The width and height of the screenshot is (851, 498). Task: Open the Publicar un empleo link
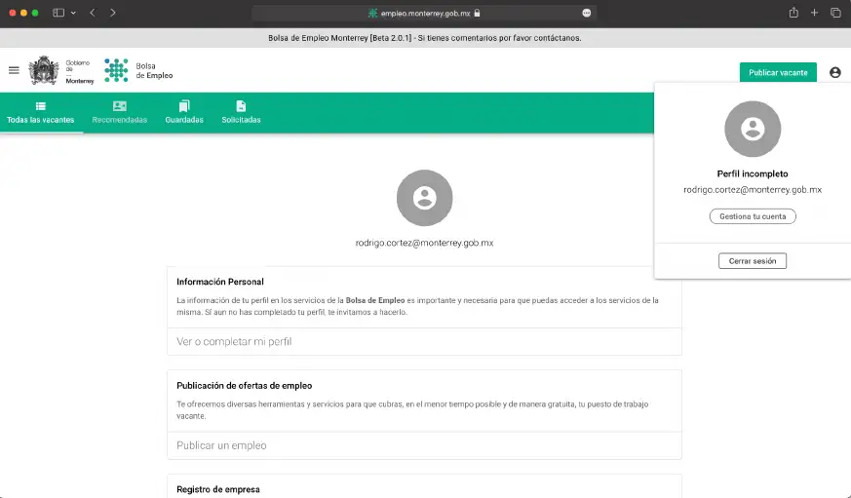tap(424, 445)
